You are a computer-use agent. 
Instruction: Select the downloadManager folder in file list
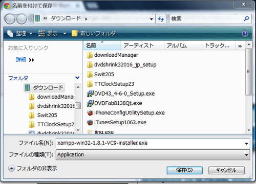coord(113,55)
